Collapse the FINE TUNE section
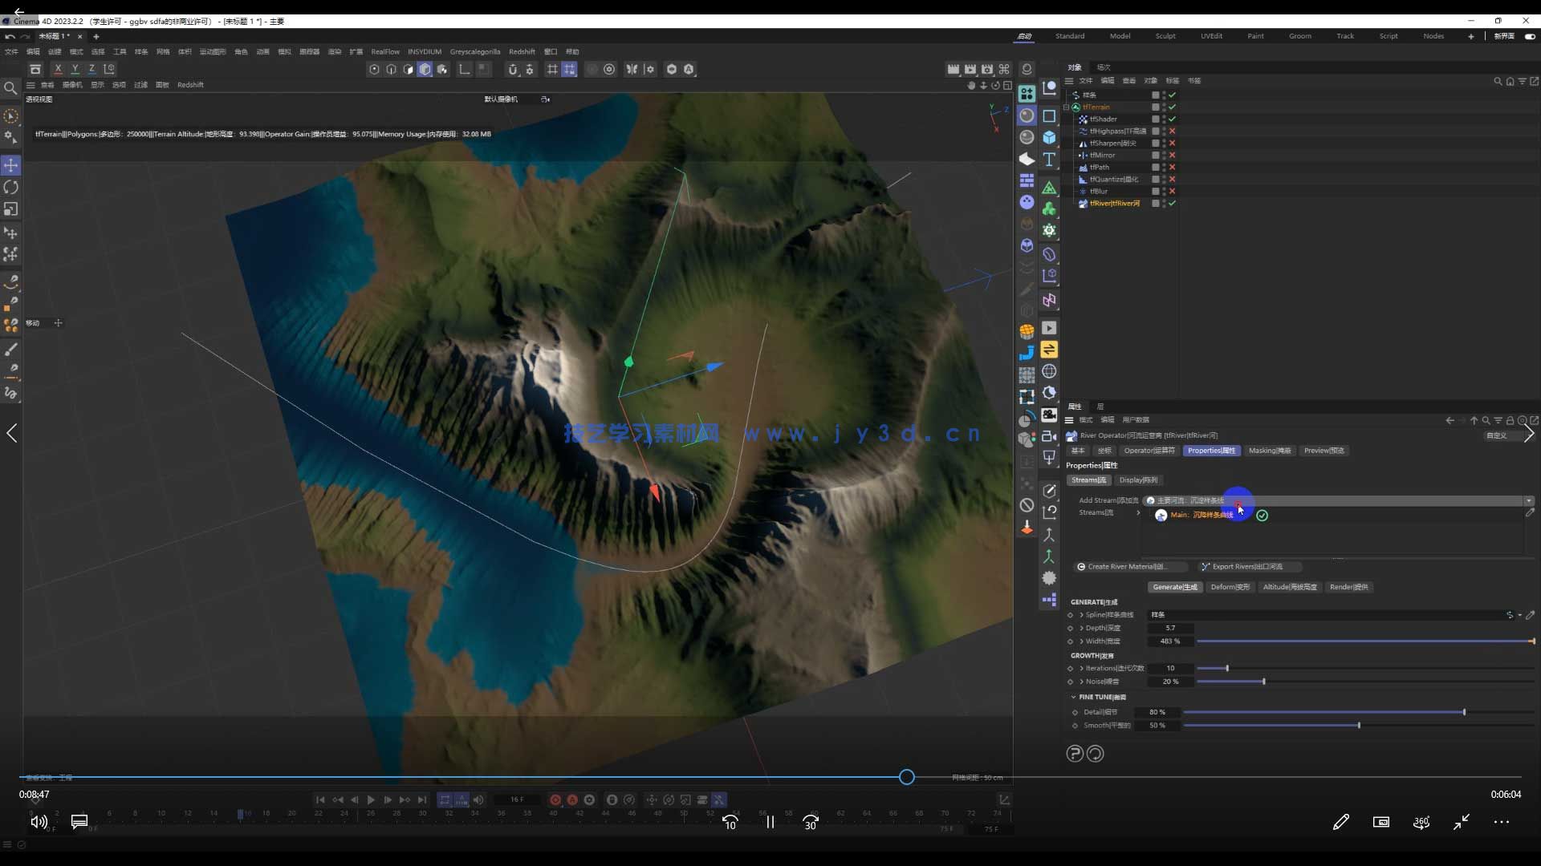The width and height of the screenshot is (1541, 866). [1073, 697]
